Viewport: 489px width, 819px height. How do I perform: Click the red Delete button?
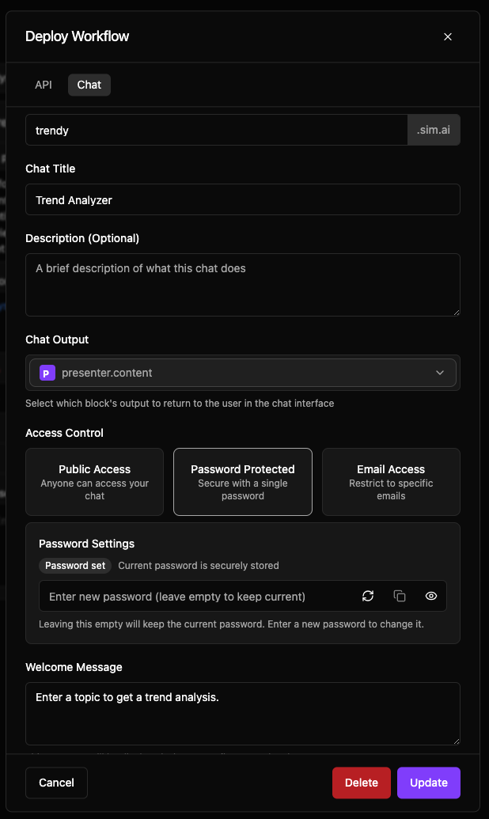point(362,783)
